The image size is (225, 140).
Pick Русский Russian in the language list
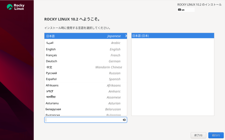pos(86,73)
